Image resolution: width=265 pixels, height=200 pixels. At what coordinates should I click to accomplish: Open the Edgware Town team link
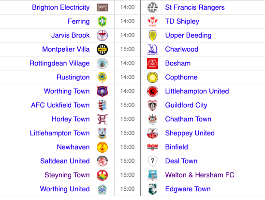[188, 189]
